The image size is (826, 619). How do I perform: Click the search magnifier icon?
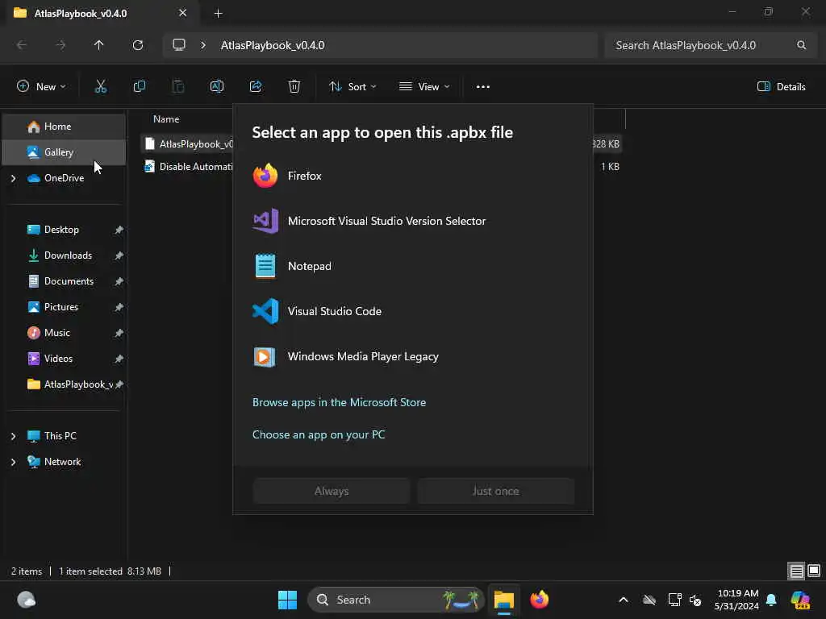point(801,45)
